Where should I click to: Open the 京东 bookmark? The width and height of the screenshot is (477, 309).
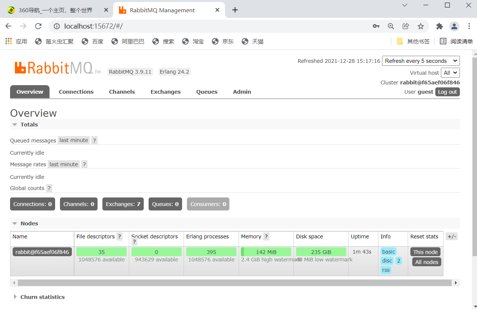pyautogui.click(x=223, y=41)
